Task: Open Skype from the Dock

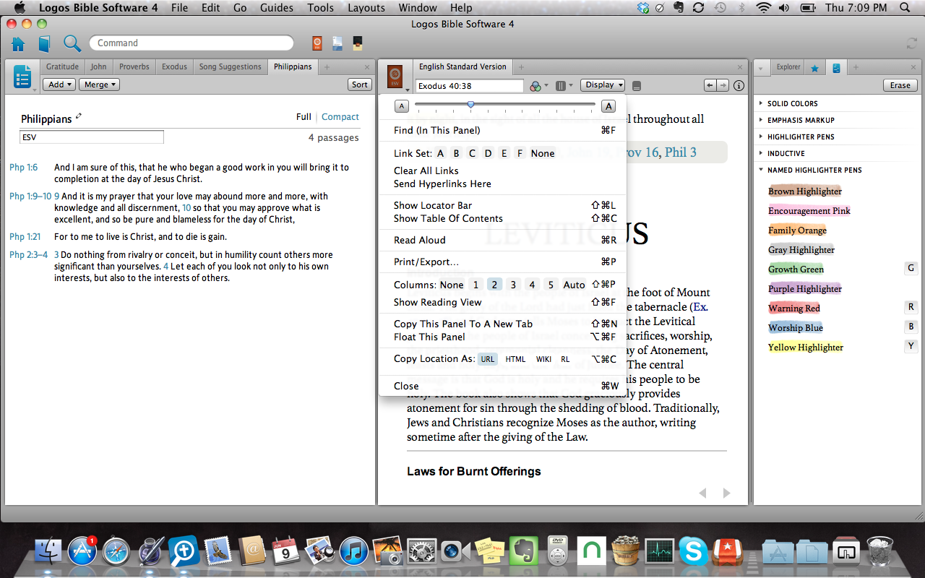Action: (692, 552)
